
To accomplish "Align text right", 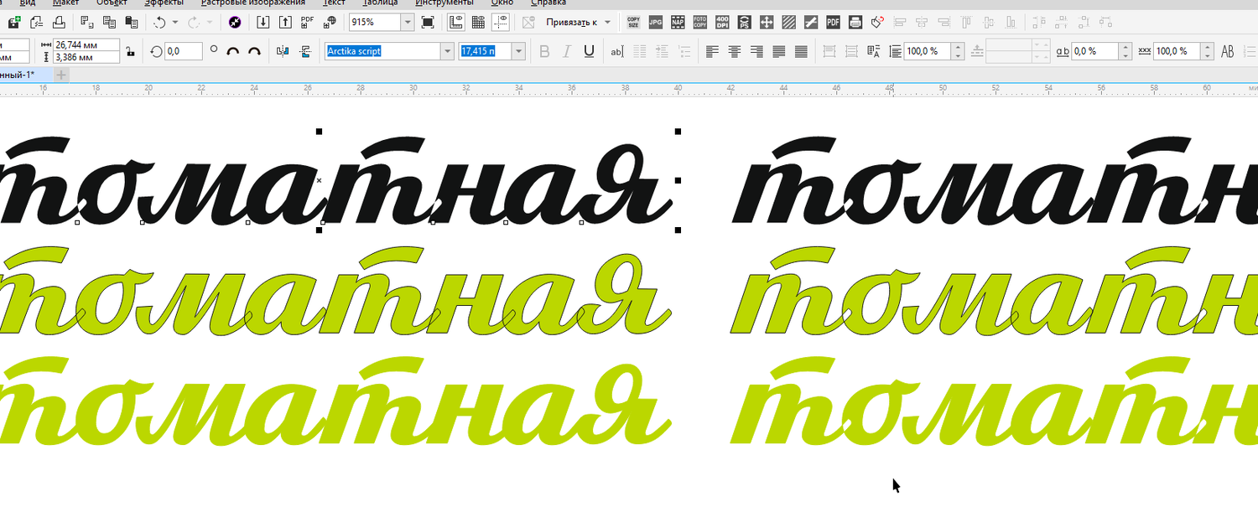I will tap(756, 51).
